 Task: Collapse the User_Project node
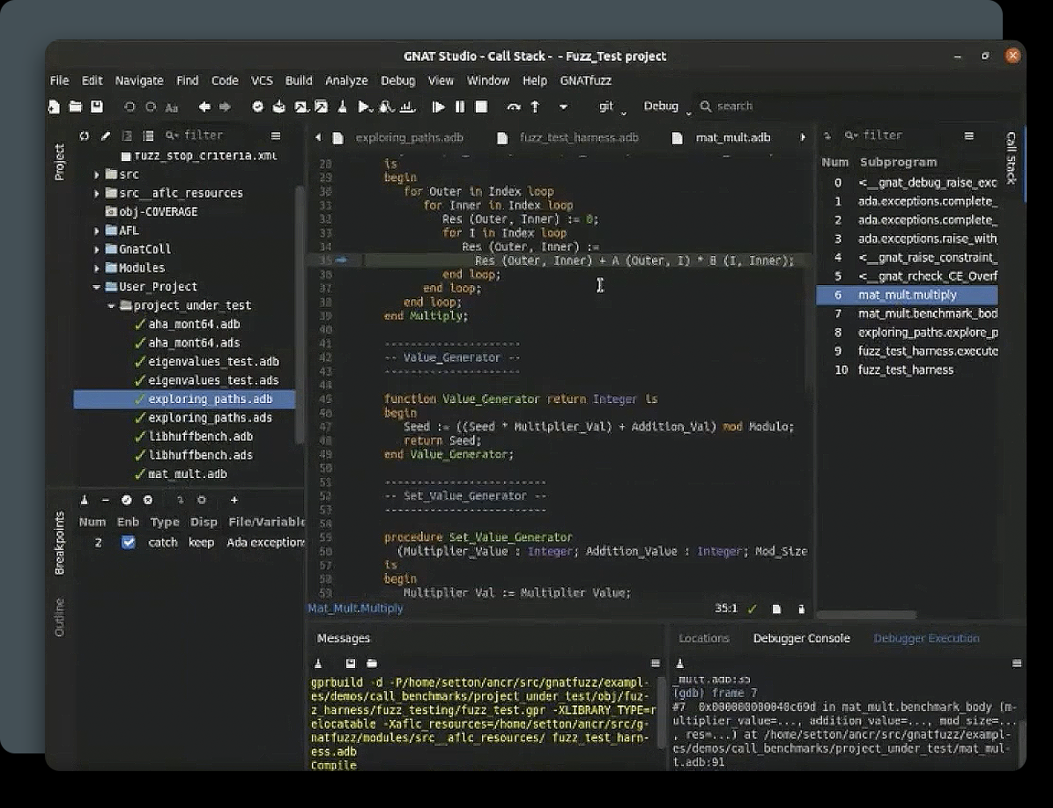(97, 287)
